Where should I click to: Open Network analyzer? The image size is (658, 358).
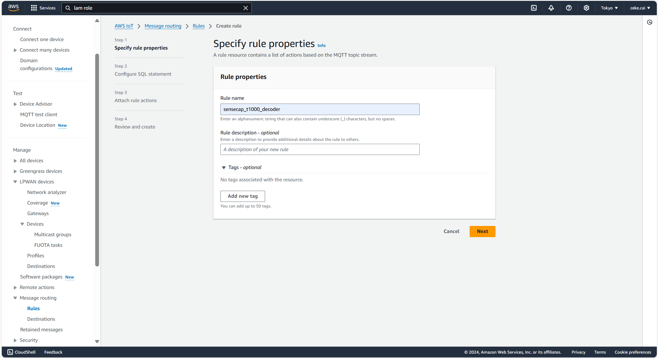(x=47, y=192)
